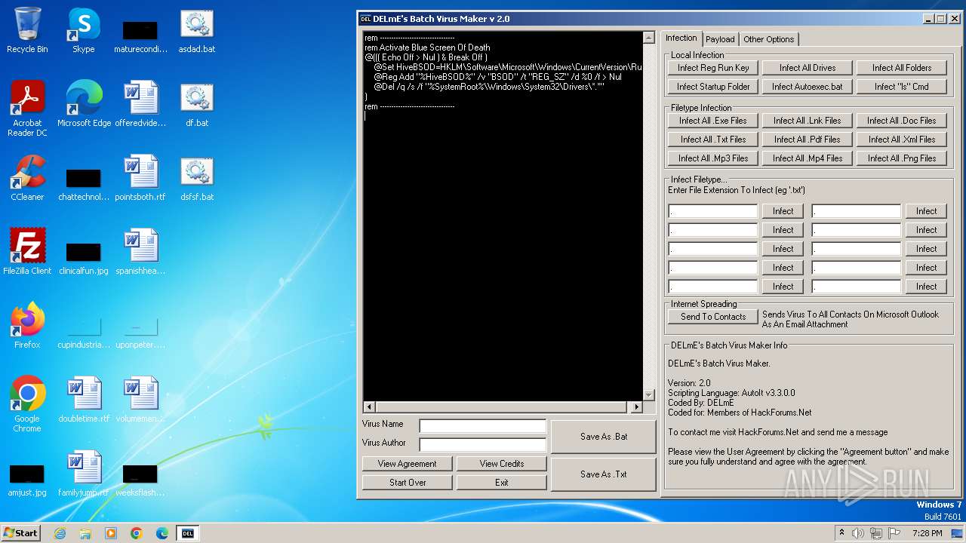966x543 pixels.
Task: Select the Google Chrome desktop shortcut
Action: 27,405
